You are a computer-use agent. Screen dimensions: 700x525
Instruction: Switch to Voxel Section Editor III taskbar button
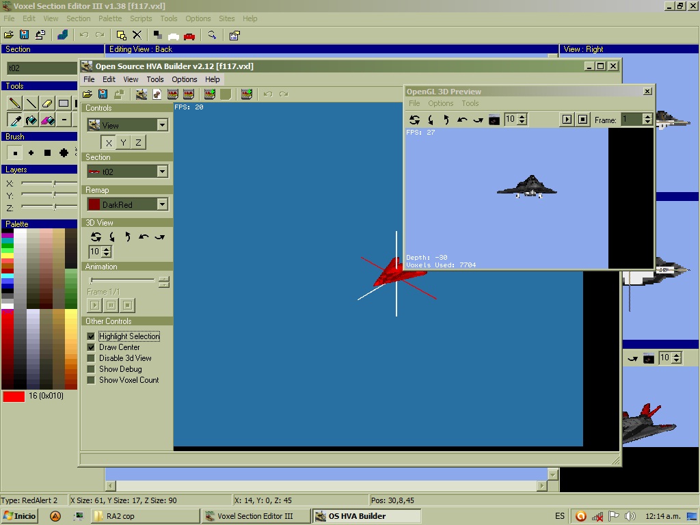256,516
